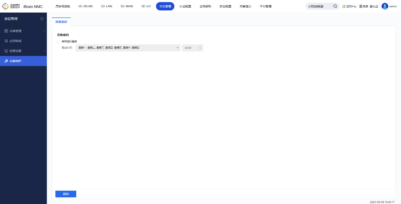
Task: Click the search magnifier icon
Action: (335, 6)
